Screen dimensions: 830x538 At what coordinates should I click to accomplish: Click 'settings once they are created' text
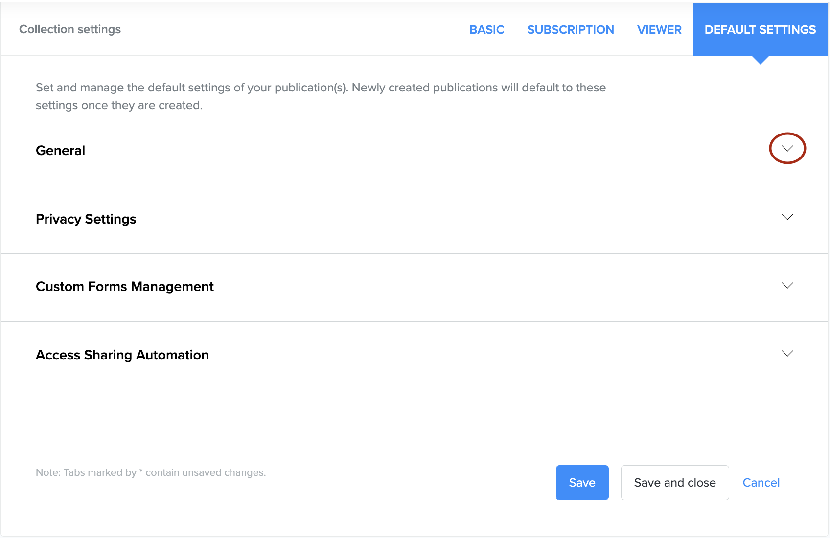(x=119, y=105)
